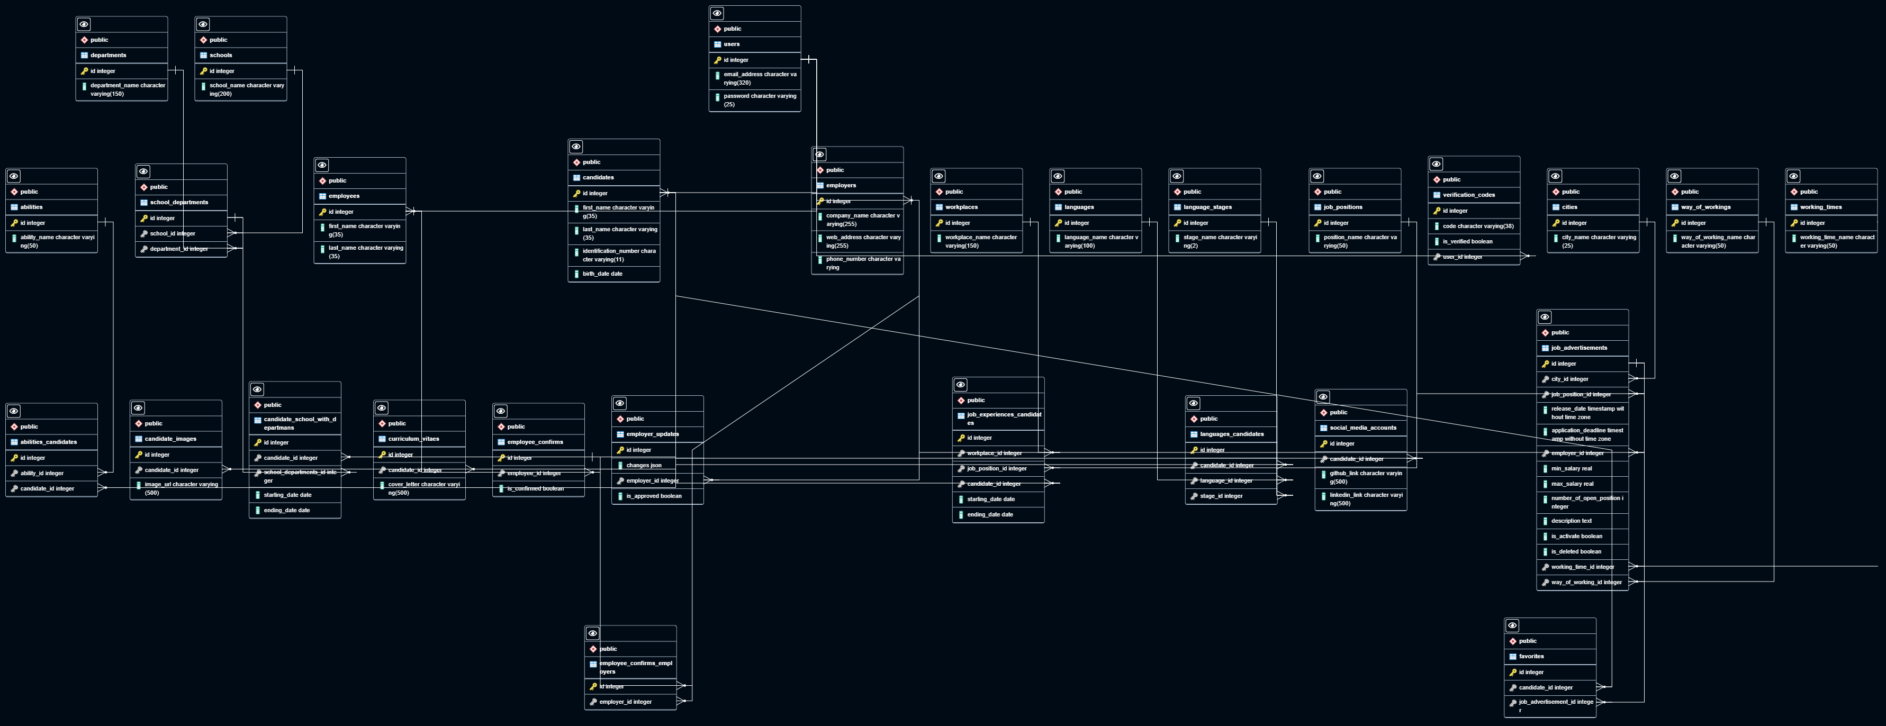Click the primary key icon of users id

717,60
